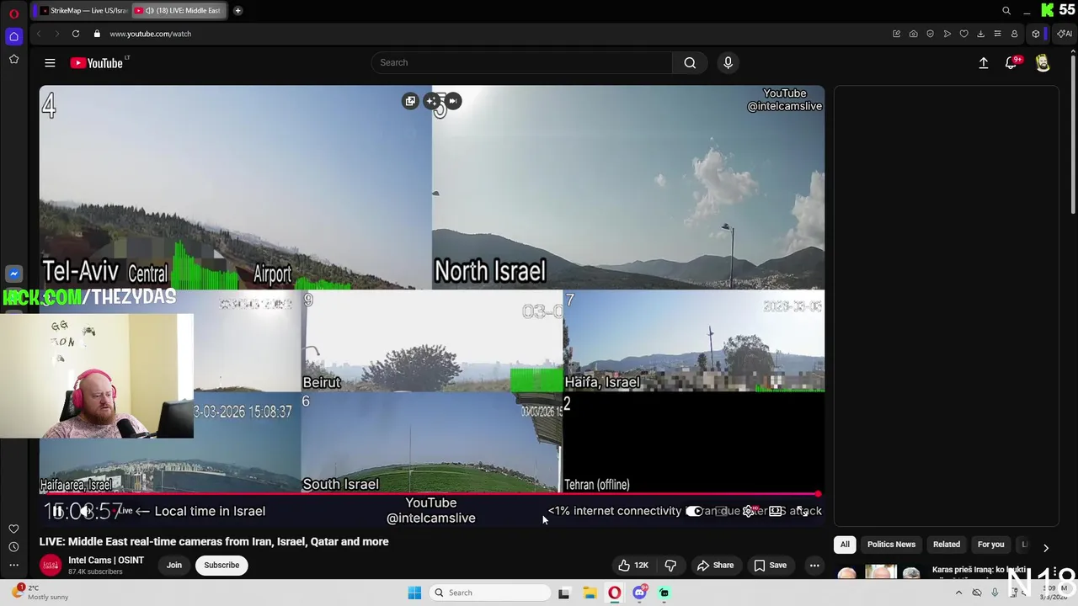
Task: Open the Discord taskbar icon
Action: click(x=639, y=593)
